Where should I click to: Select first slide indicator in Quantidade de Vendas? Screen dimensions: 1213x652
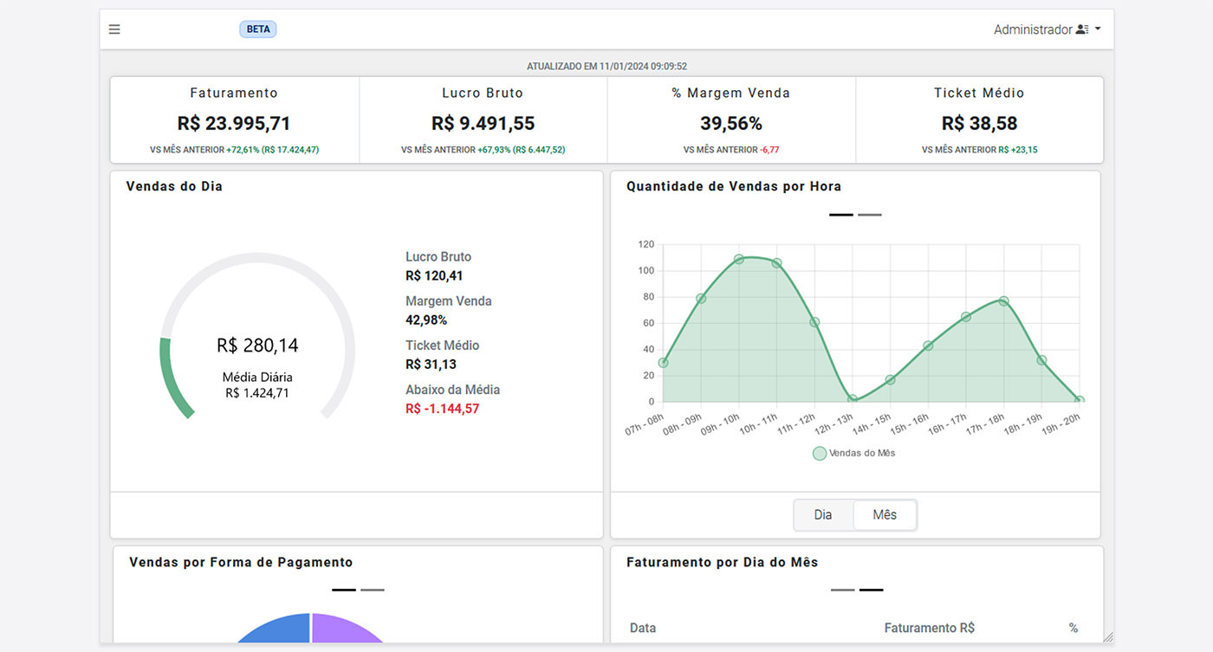(841, 215)
